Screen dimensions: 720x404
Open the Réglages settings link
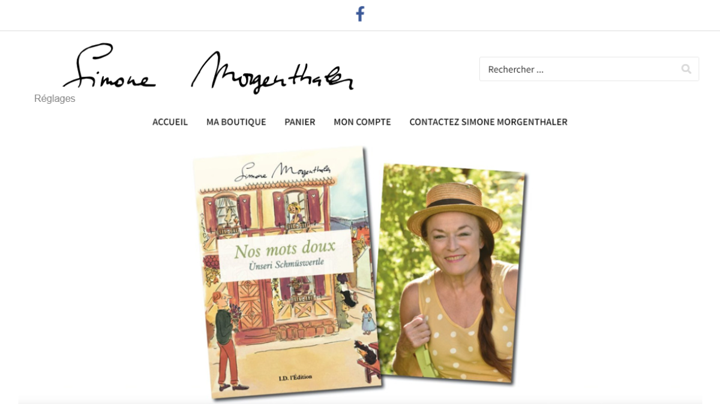pos(55,98)
